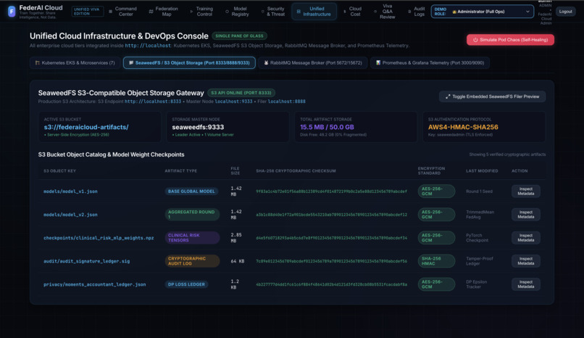The width and height of the screenshot is (584, 338).
Task: Click privacy/moments_accountant_ledger.json object key
Action: pos(95,284)
